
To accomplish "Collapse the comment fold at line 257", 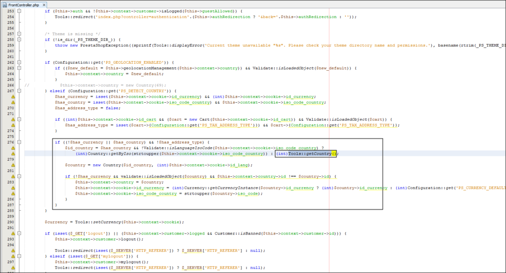I will click(x=19, y=34).
